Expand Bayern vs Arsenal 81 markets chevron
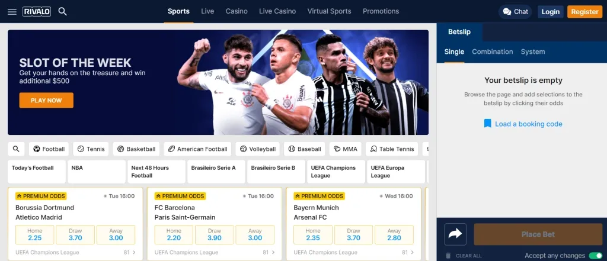This screenshot has width=607, height=261. click(x=413, y=253)
